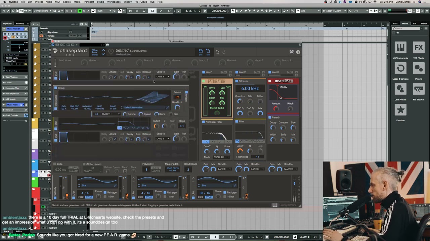430x241 pixels.
Task: Remove the third LFO with its X icon
Action: pyautogui.click(x=193, y=178)
